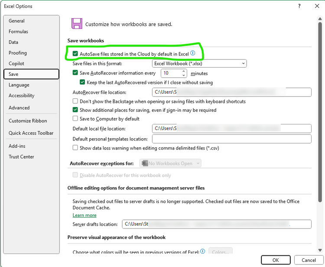Open the Save files in this format dropdown

point(199,63)
